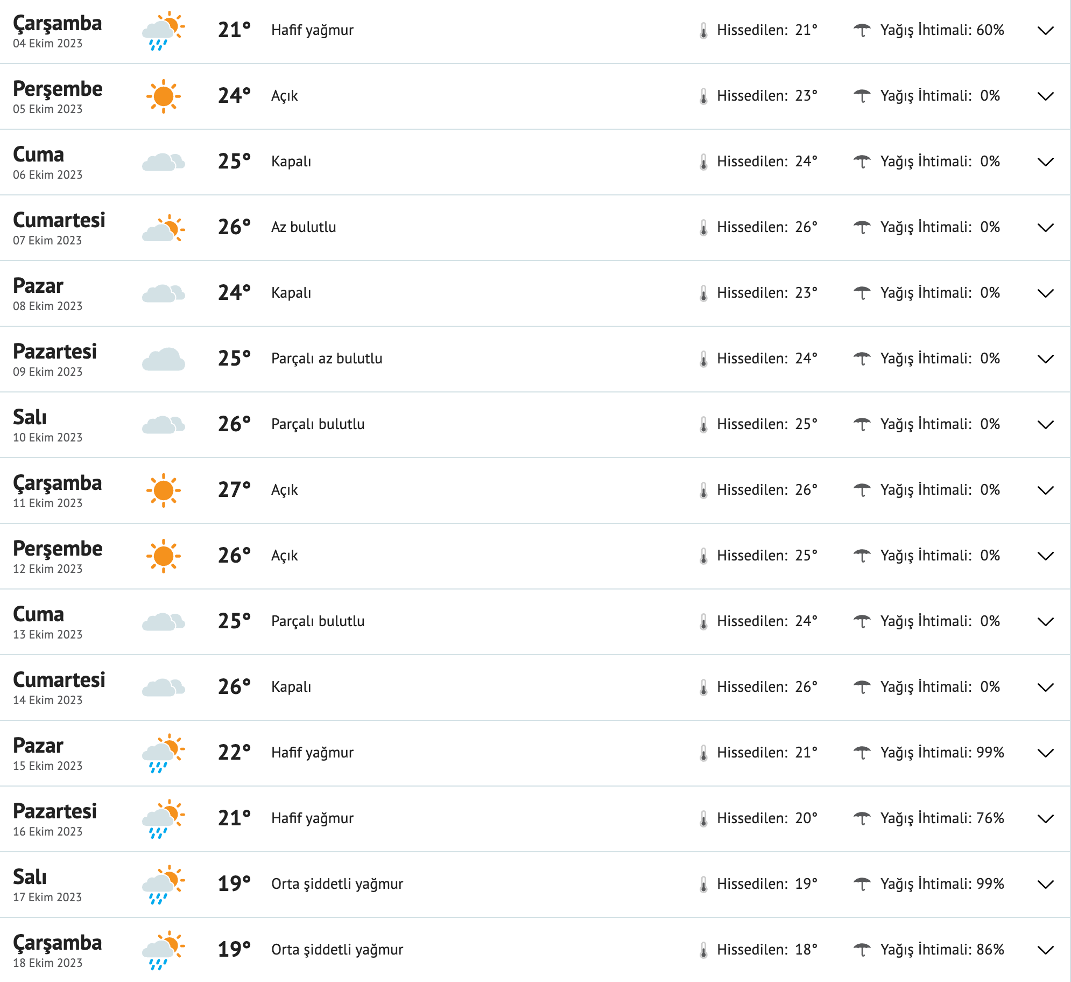
Task: Click the moderate rain icon for 18 Ekim
Action: [163, 949]
